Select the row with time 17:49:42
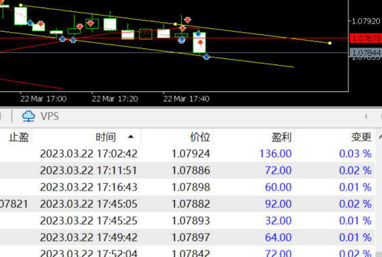The width and height of the screenshot is (382, 257). click(x=187, y=238)
